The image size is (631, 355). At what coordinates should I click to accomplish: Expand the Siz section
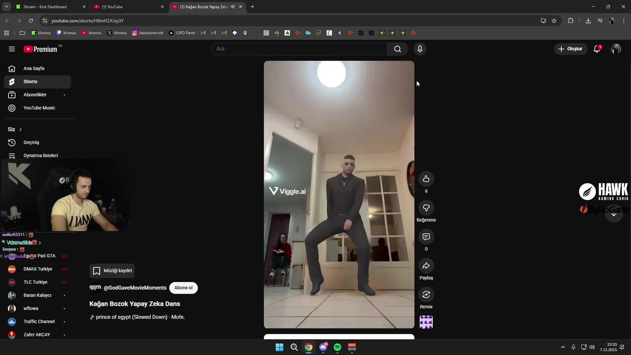click(x=15, y=129)
